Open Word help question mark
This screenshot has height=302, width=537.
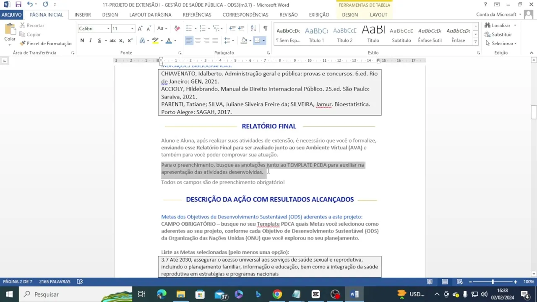point(485,5)
